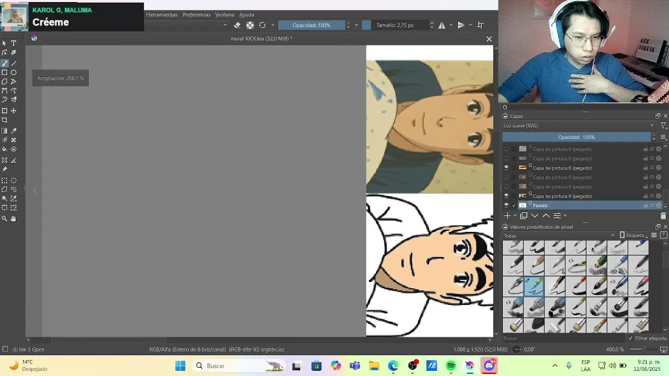The image size is (669, 376).
Task: Adjust brush Tamaño size slider
Action: click(x=395, y=25)
